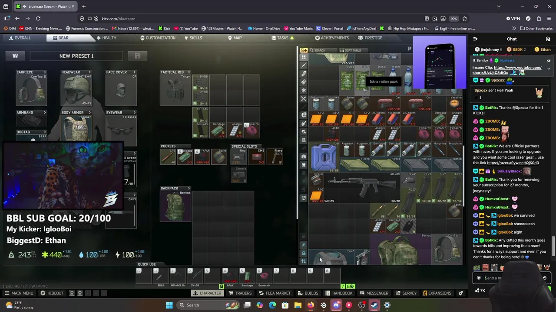Click the chat panel scrollbar
This screenshot has width=556, height=312.
tap(553, 247)
